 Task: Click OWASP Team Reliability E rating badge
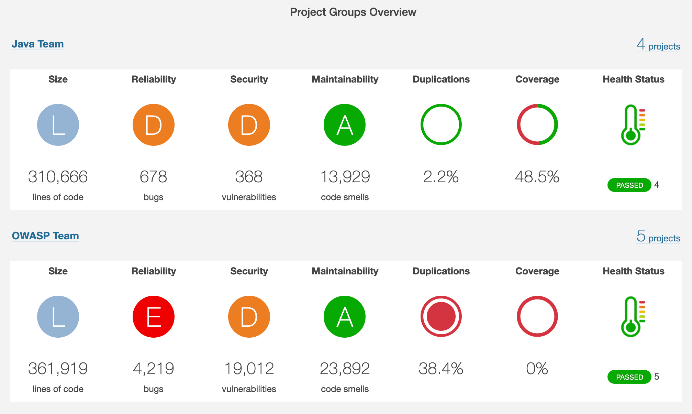click(x=154, y=317)
